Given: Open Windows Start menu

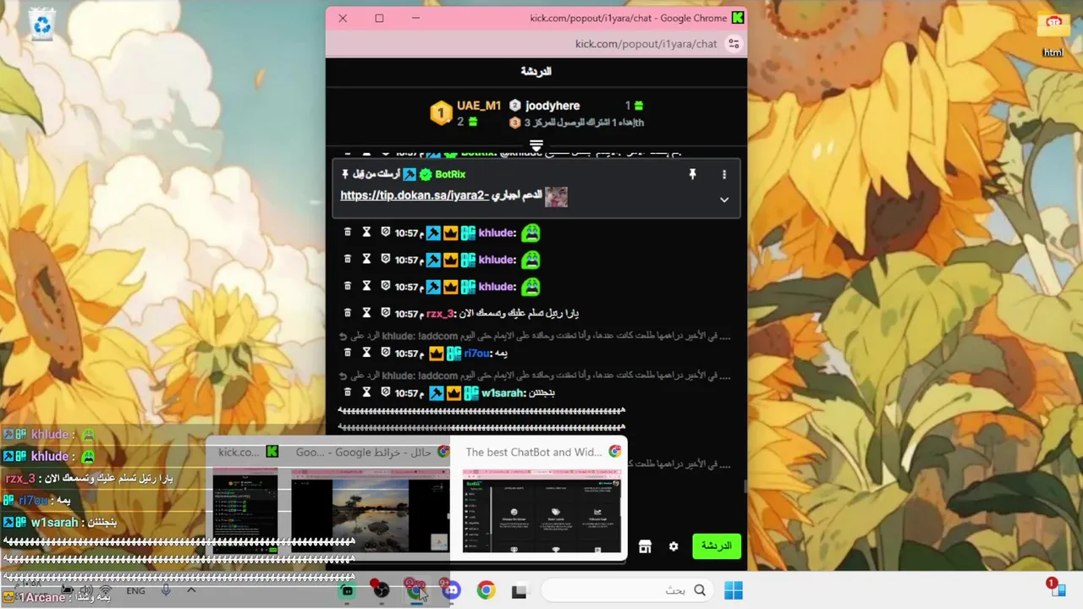Looking at the screenshot, I should [734, 590].
